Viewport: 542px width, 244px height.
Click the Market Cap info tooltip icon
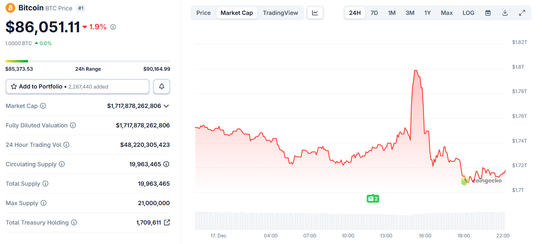(x=44, y=106)
